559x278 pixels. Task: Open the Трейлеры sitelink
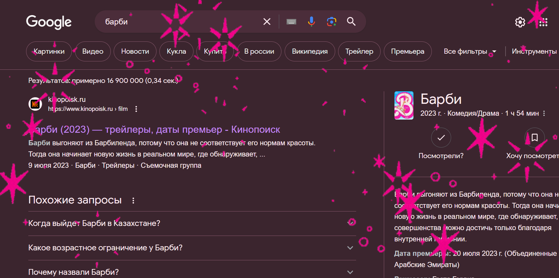coord(118,166)
